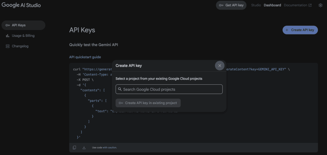Click the "parts": [ code line
This screenshot has height=155, width=327.
(97, 101)
